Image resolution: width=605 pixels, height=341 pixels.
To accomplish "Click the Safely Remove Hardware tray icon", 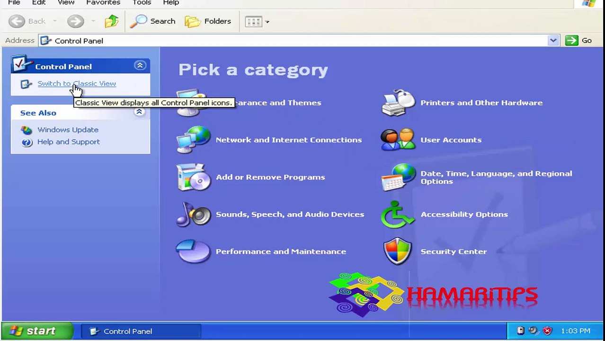I will click(x=520, y=331).
